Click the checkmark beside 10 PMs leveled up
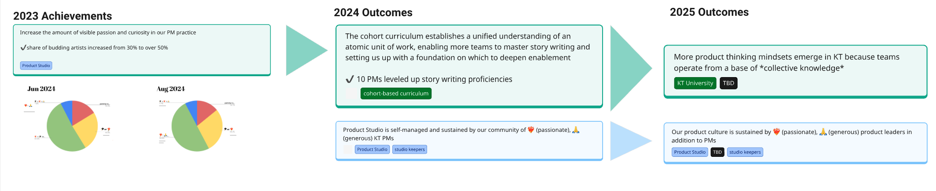Screen dimensions: 936x191 click(350, 79)
